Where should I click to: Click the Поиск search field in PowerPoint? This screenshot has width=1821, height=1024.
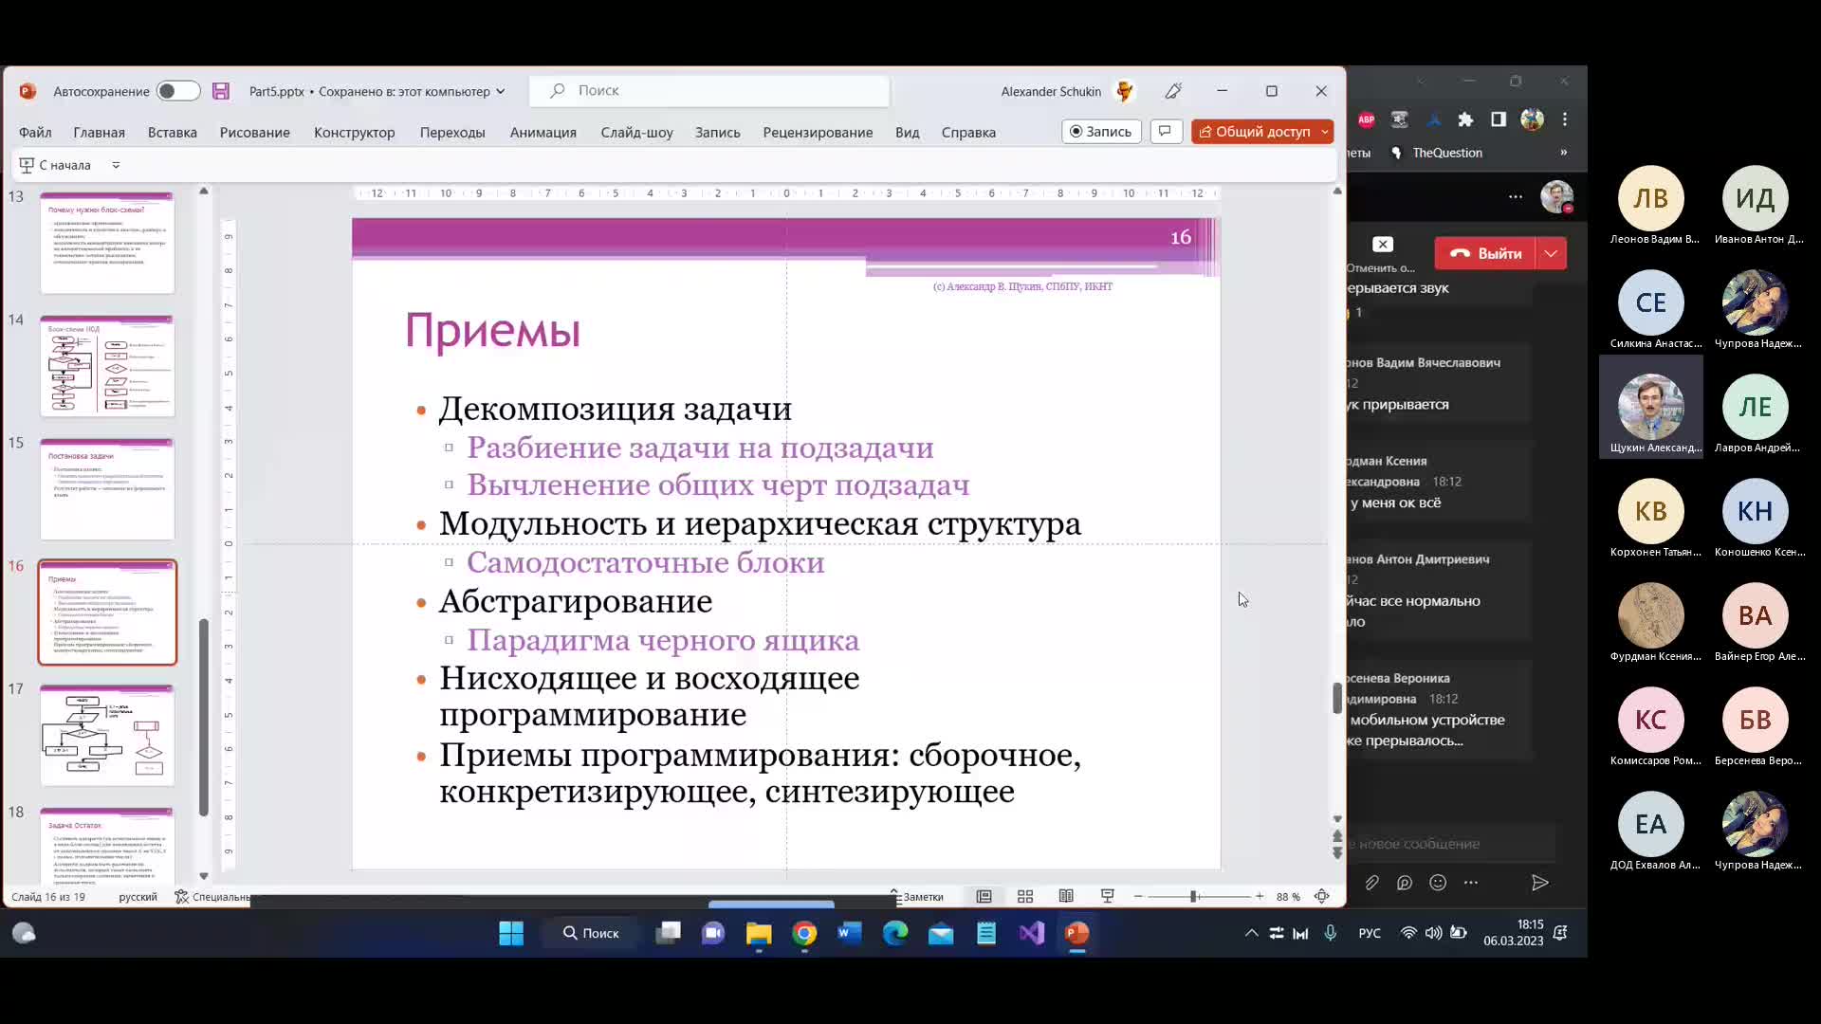tap(709, 91)
